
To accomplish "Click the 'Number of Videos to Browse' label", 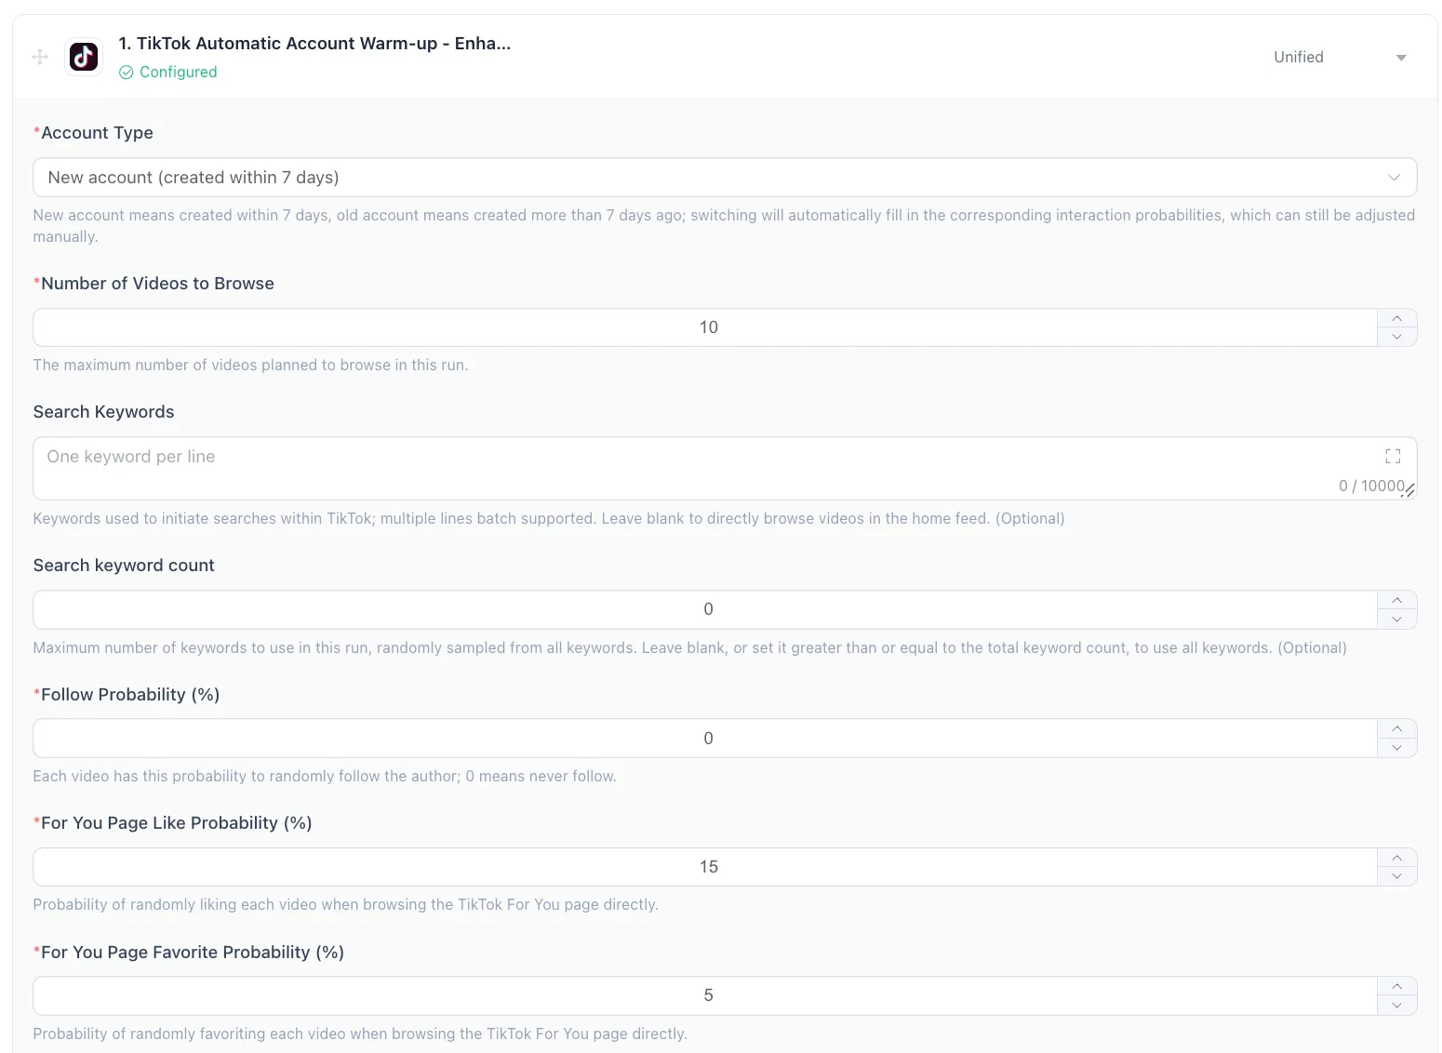I will (x=157, y=284).
